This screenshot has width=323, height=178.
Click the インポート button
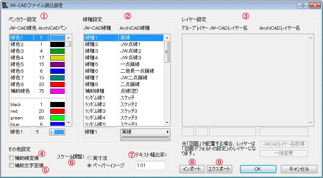coord(192,169)
